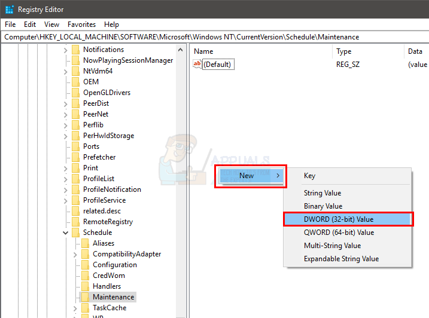Viewport: 429px width, 318px height.
Task: Open the New submenu in context menu
Action: click(x=251, y=176)
